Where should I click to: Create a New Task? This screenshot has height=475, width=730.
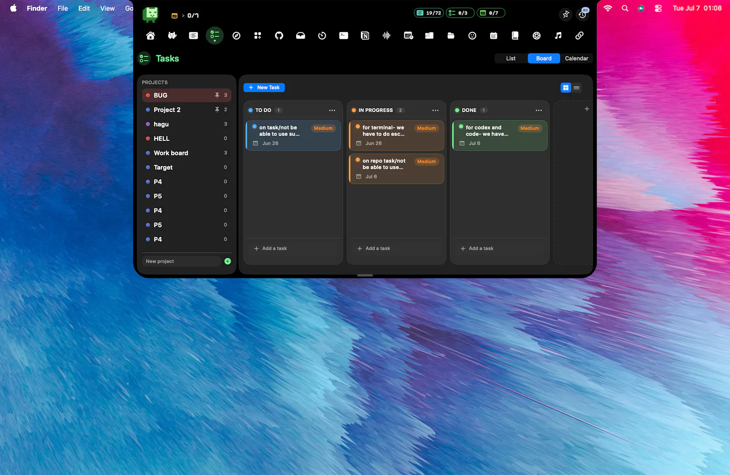coord(264,88)
